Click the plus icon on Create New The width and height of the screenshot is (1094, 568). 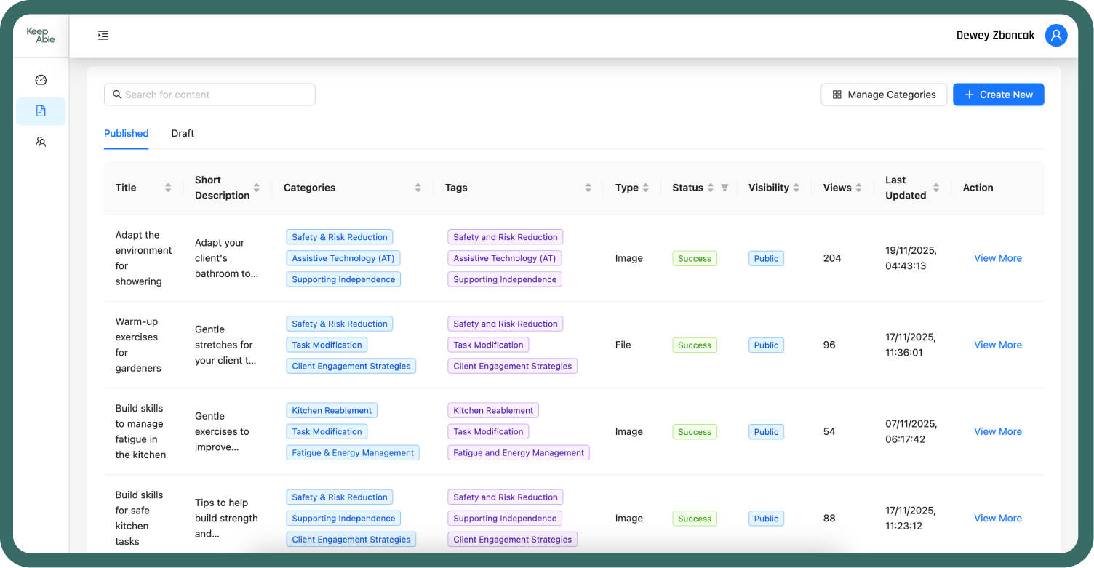(x=968, y=95)
